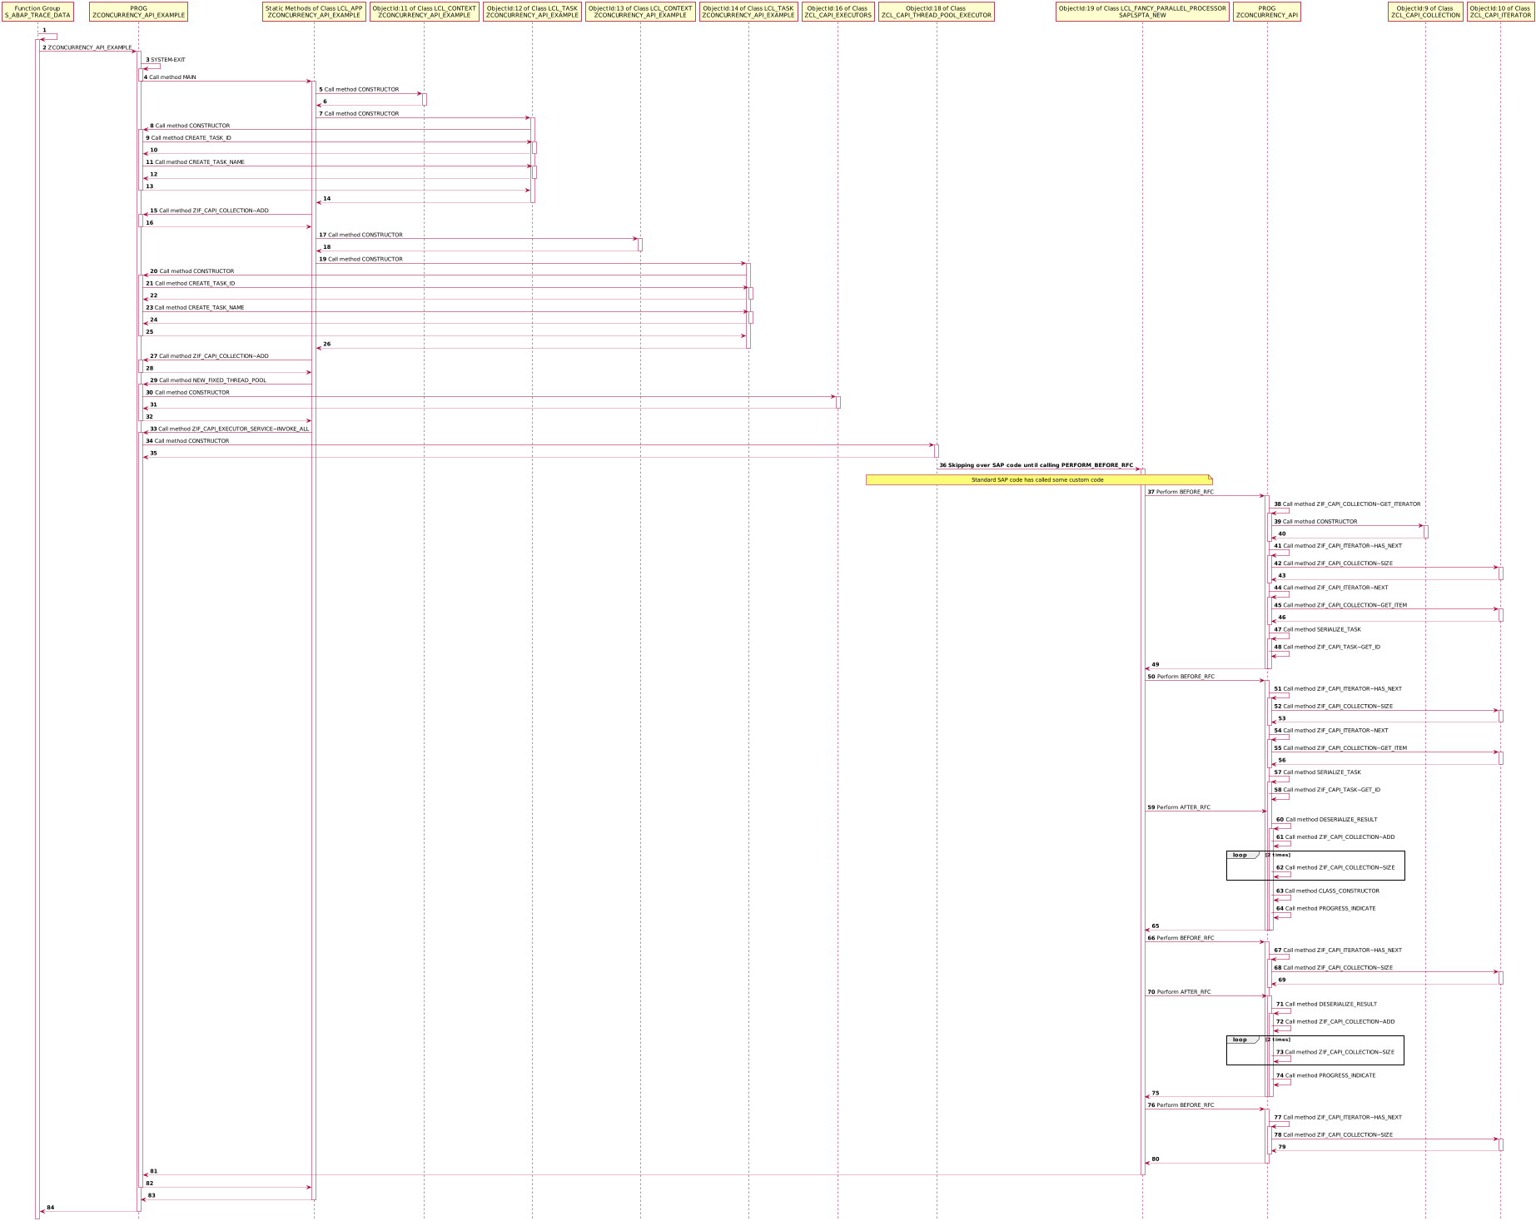Click the yellow note 'Standard SAP code has called some custom code'
This screenshot has height=1221, width=1536.
click(1039, 479)
